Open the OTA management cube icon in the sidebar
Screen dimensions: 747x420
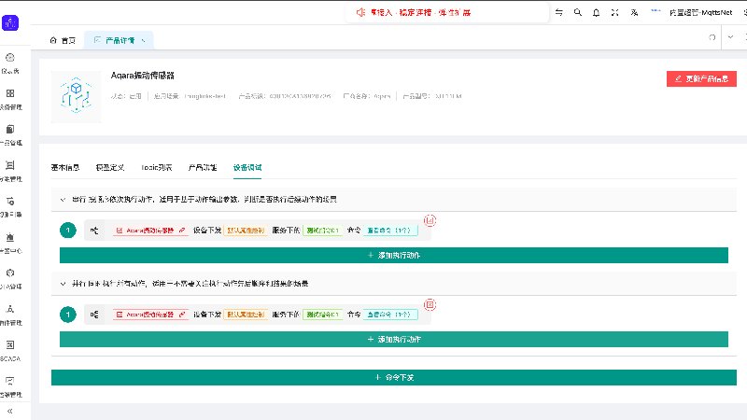pyautogui.click(x=10, y=273)
